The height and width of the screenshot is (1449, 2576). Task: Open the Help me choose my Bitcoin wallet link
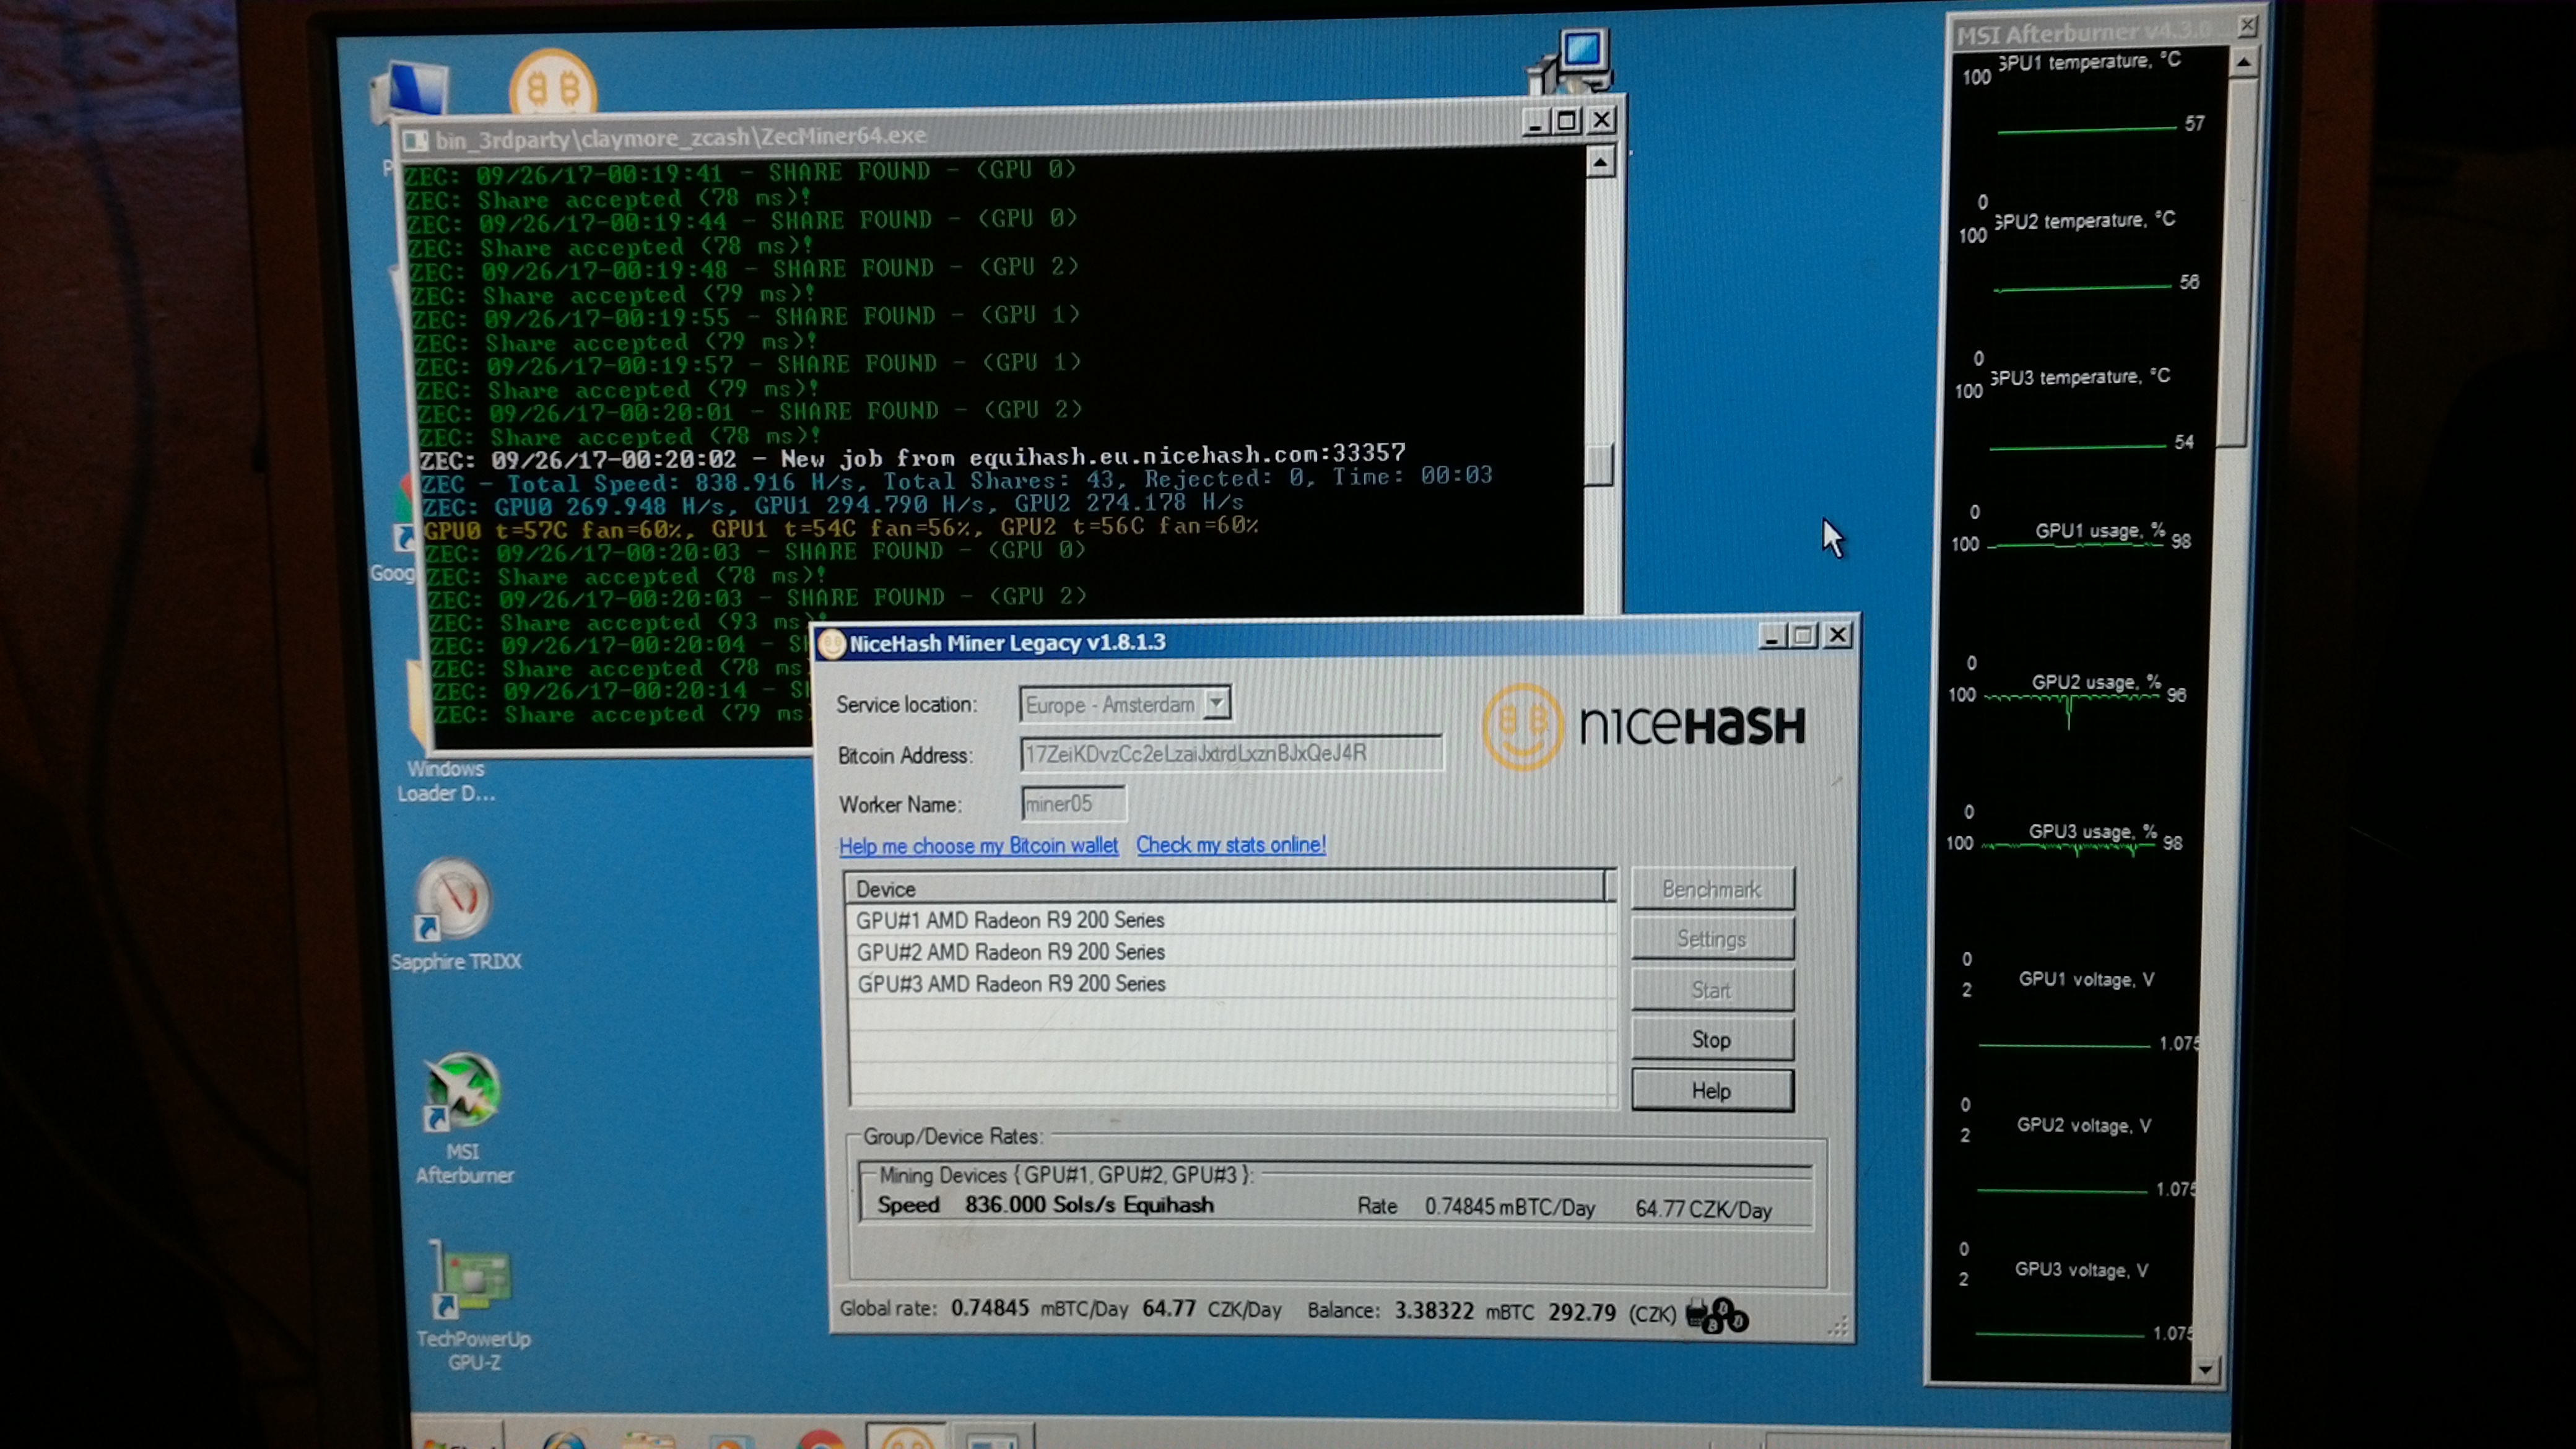978,846
